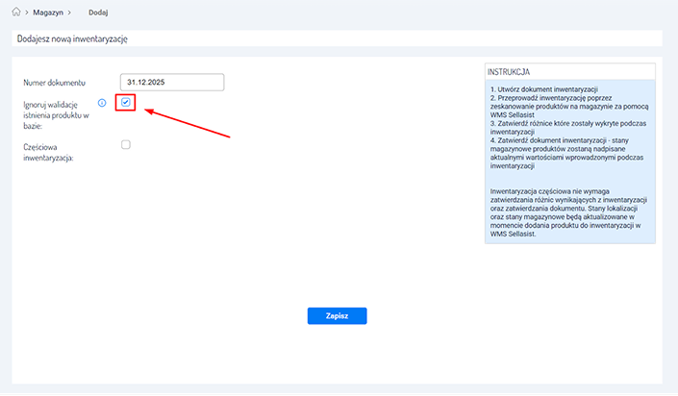Click the Inwentaryzacja częściowa explanation paragraph
The image size is (678, 396).
click(x=567, y=217)
